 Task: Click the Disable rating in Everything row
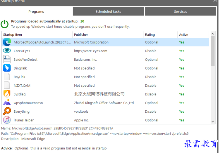pos(151,112)
